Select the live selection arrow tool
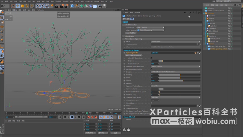This screenshot has width=243, height=137. click(13, 6)
